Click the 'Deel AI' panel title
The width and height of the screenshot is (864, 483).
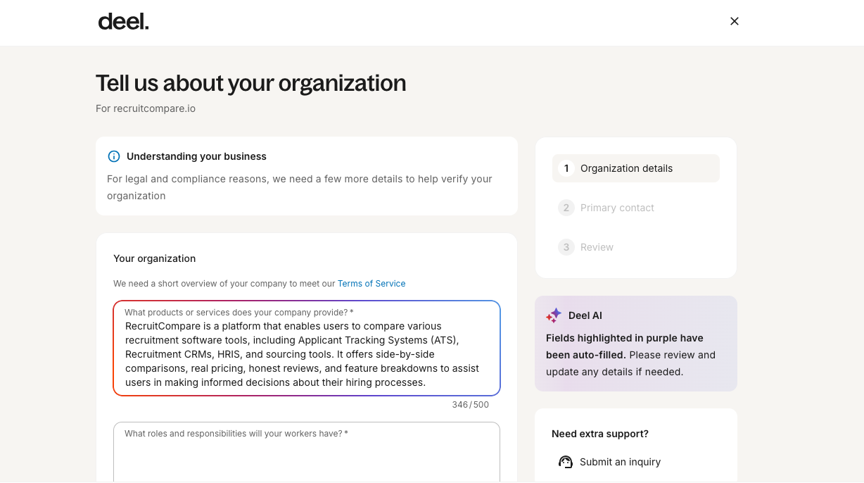pyautogui.click(x=585, y=315)
